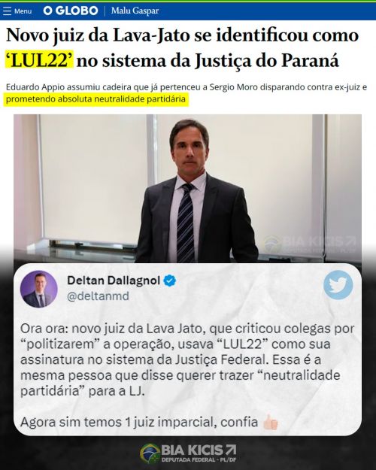Open the photo of the judge
This screenshot has height=470, width=376.
(x=187, y=188)
